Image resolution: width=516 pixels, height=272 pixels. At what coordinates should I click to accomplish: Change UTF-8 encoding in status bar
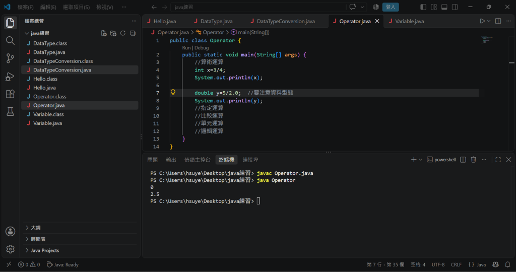tap(438, 264)
